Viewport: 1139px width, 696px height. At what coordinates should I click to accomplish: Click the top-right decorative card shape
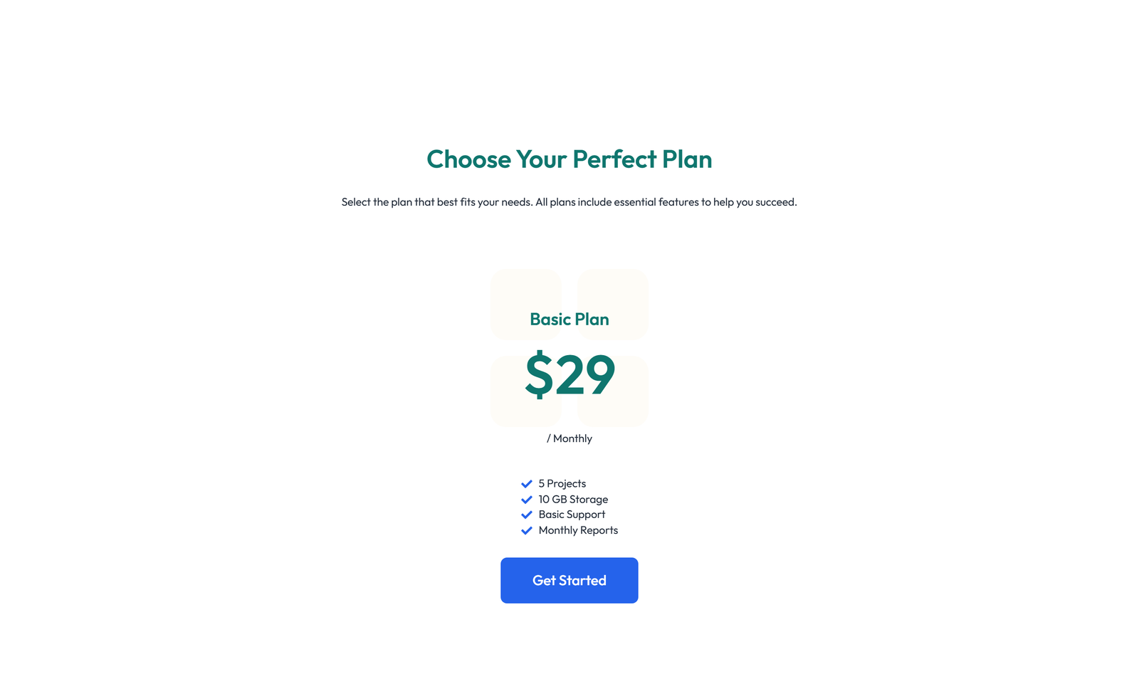pyautogui.click(x=612, y=305)
